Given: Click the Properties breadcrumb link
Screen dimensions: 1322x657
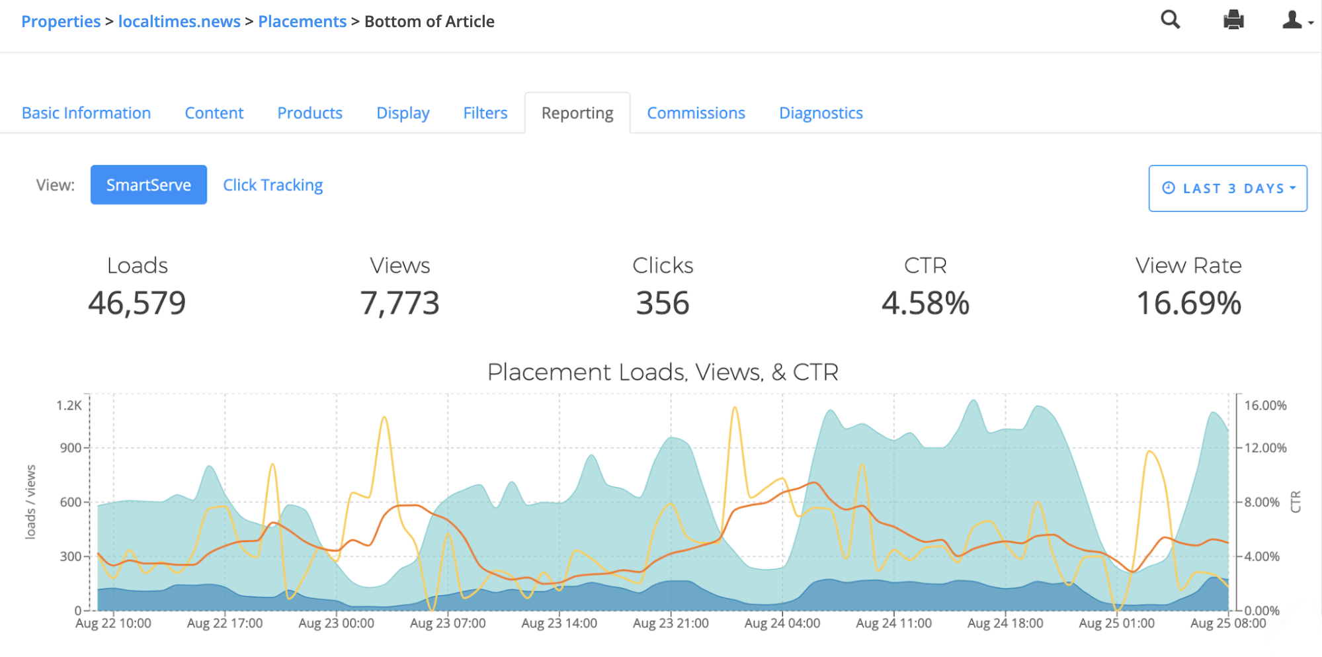Looking at the screenshot, I should tap(61, 22).
